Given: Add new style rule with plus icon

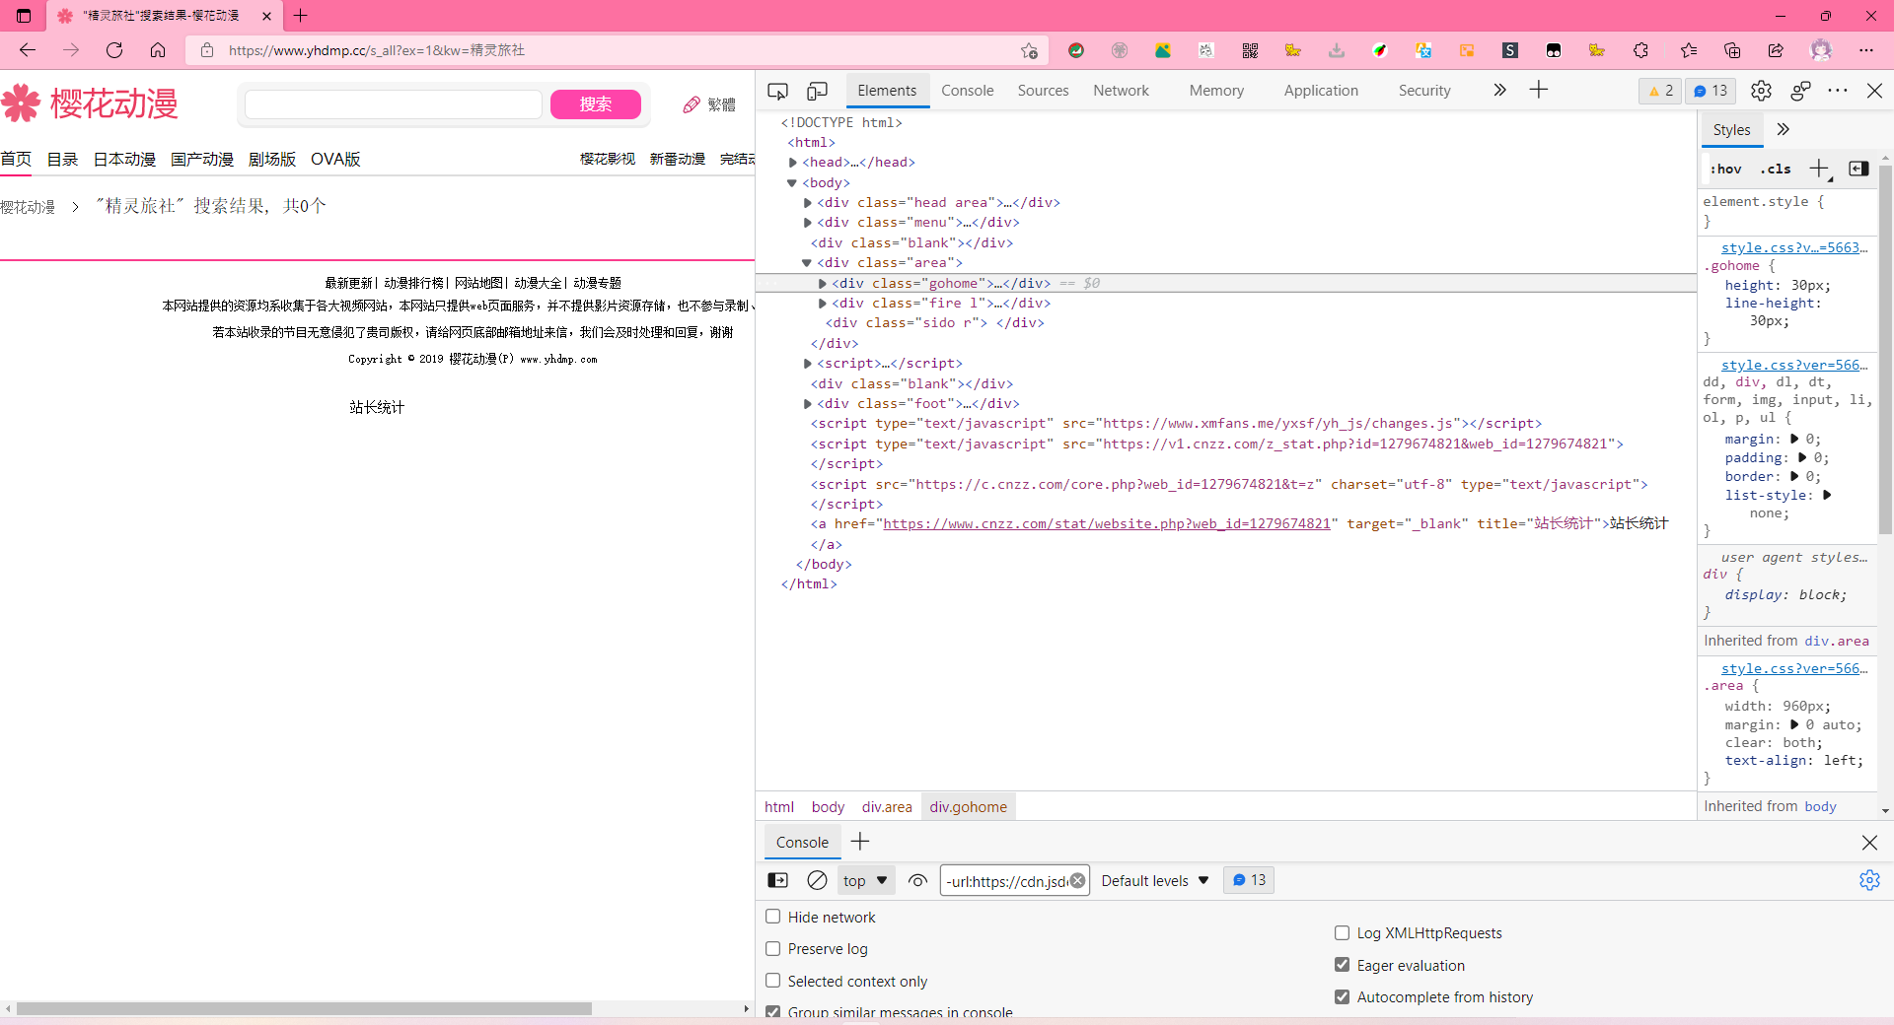Looking at the screenshot, I should coord(1819,169).
